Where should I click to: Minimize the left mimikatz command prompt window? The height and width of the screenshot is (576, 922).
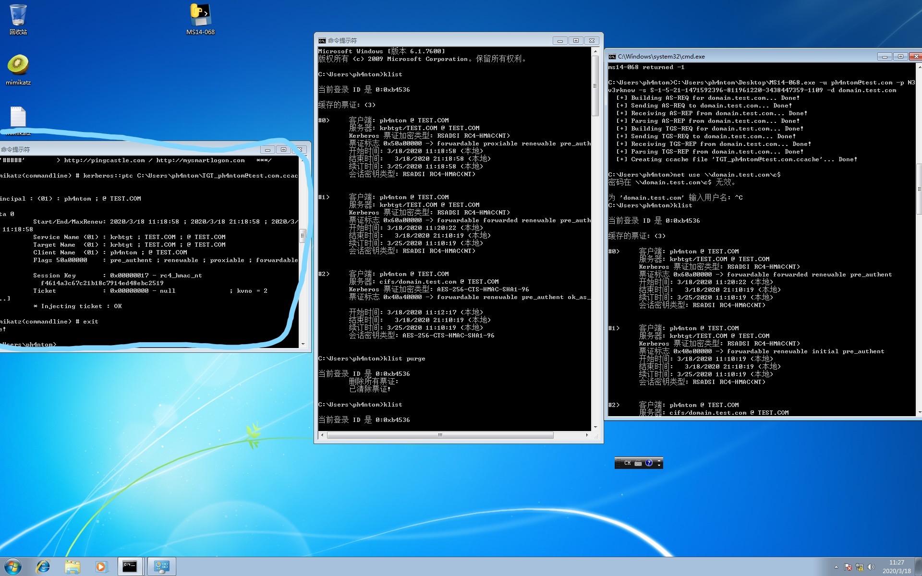(267, 150)
